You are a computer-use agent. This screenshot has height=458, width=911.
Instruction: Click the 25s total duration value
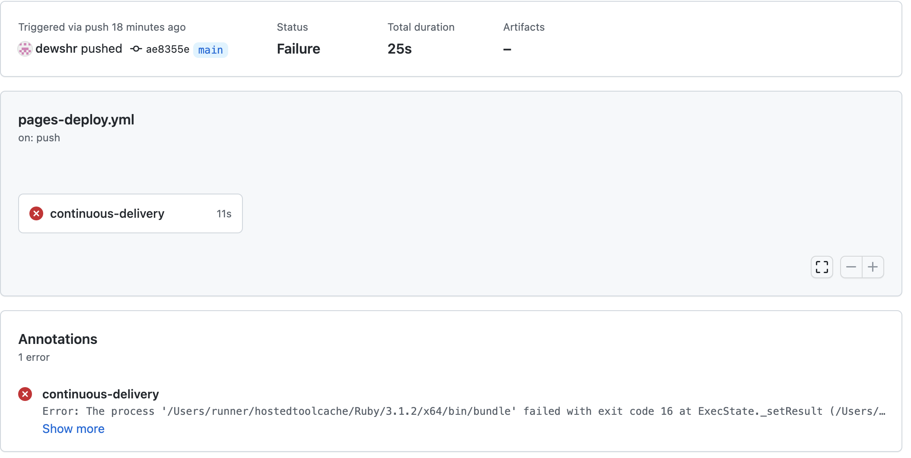coord(399,49)
